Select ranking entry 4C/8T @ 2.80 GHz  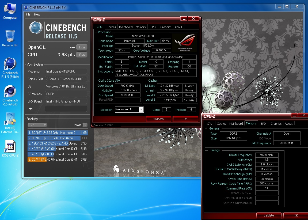58,154
